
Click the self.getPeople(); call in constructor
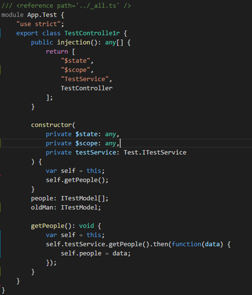point(77,180)
